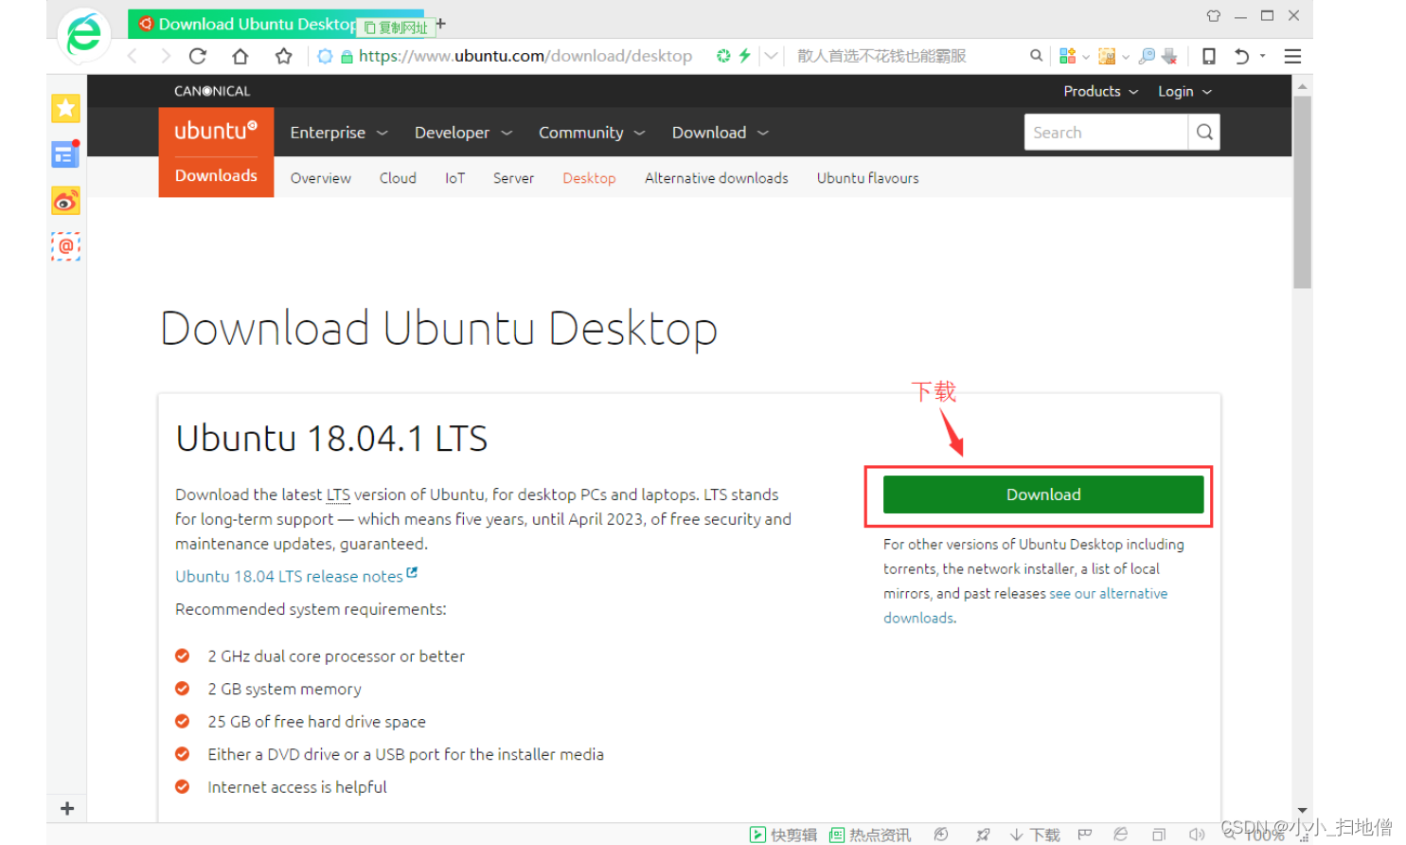The height and width of the screenshot is (845, 1406).
Task: Click 下载 in the status bar
Action: coord(1035,835)
